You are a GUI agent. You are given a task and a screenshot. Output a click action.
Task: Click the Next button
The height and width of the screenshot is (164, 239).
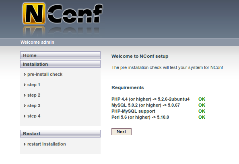click(x=122, y=132)
